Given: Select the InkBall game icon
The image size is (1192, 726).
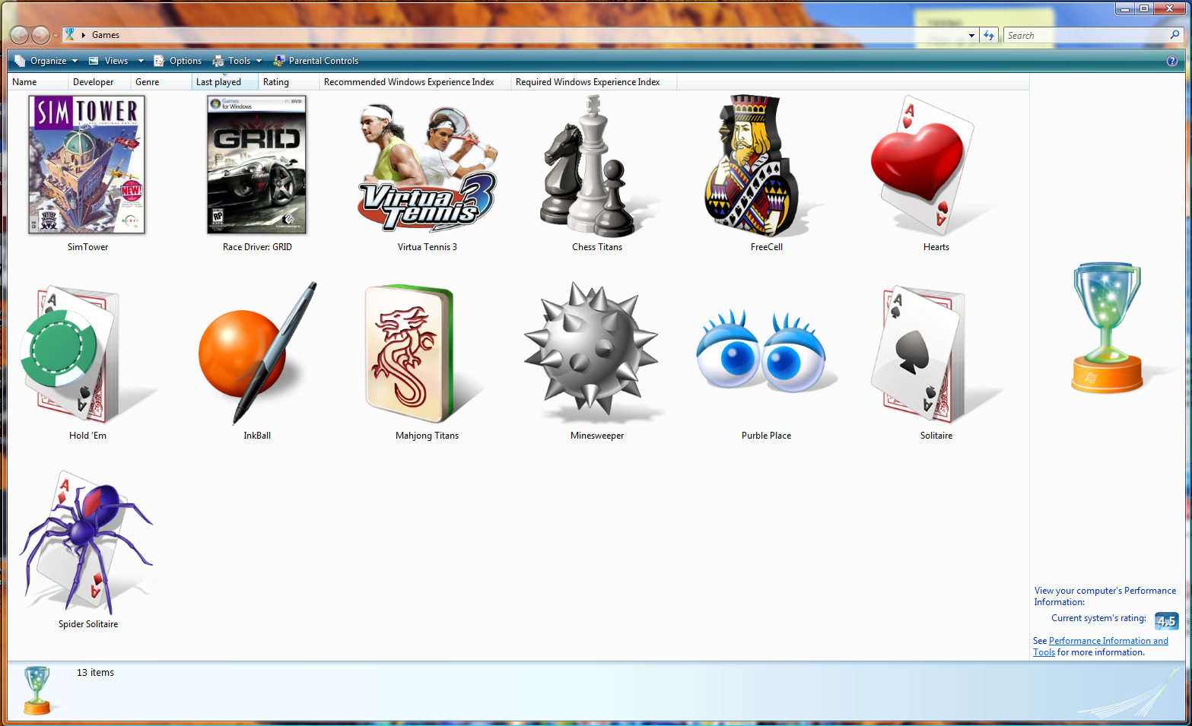Looking at the screenshot, I should pos(256,353).
